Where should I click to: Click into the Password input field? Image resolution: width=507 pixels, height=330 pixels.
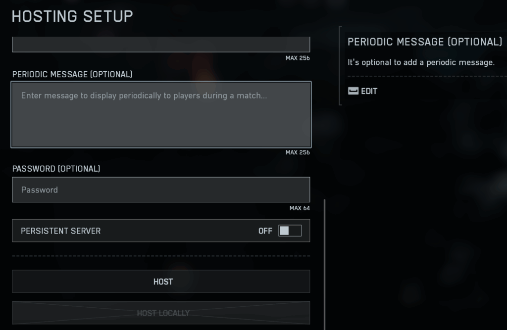click(161, 189)
